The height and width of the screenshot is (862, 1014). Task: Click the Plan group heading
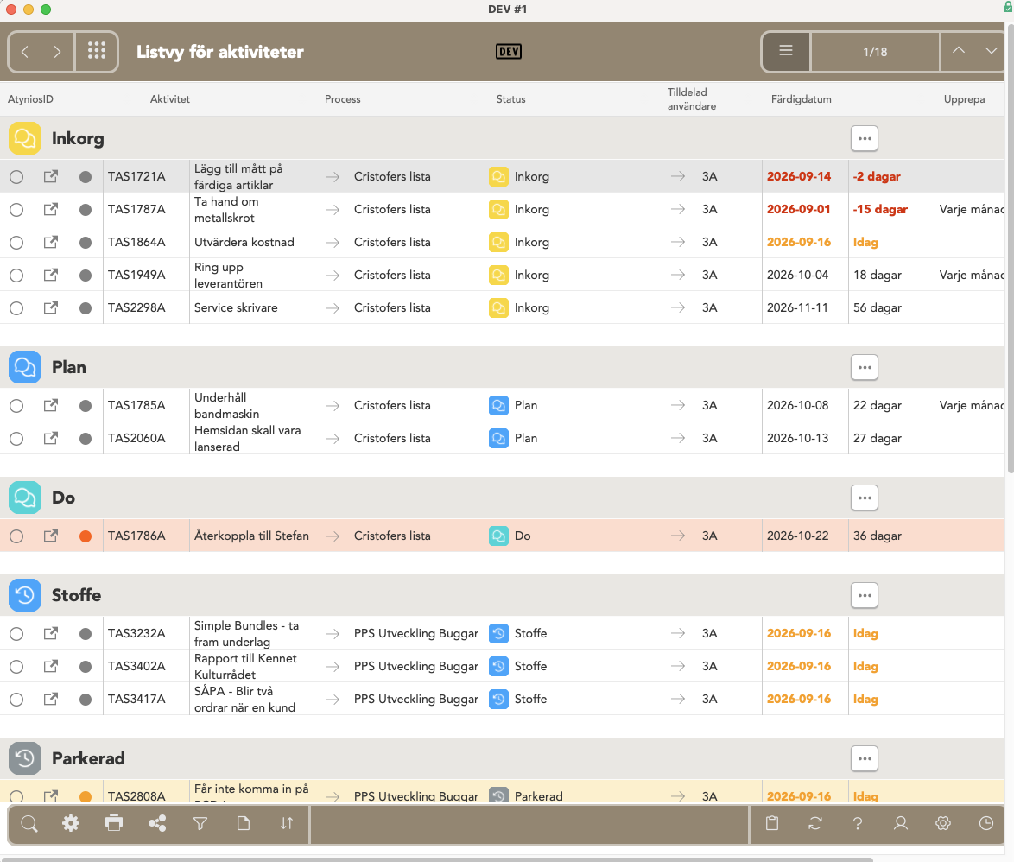pos(68,367)
